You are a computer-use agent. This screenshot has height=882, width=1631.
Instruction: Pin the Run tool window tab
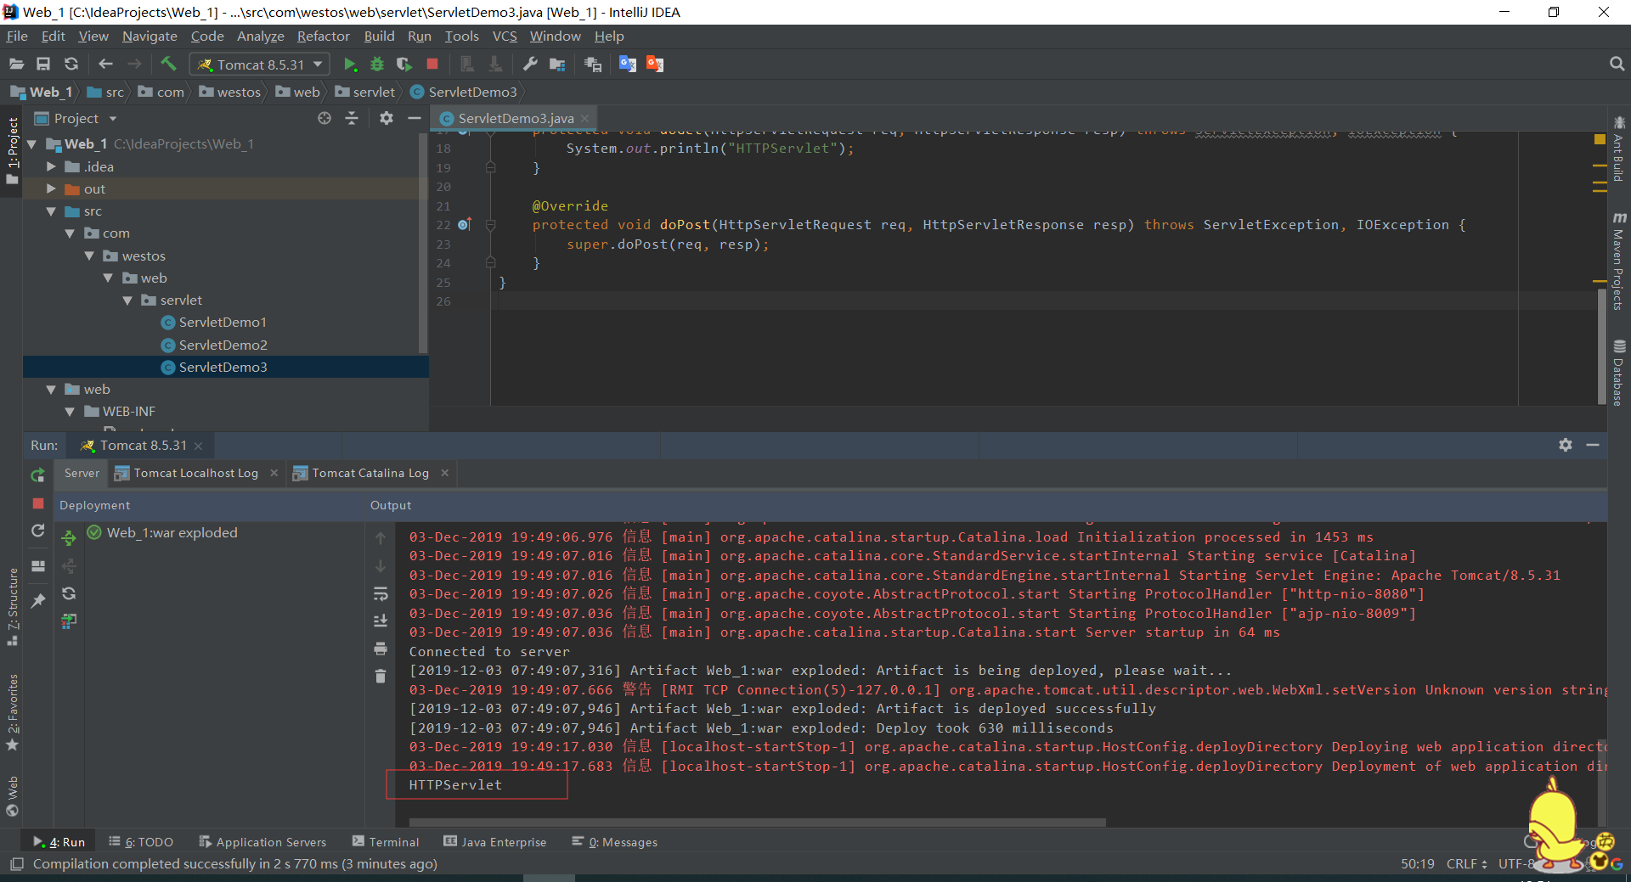tap(37, 602)
